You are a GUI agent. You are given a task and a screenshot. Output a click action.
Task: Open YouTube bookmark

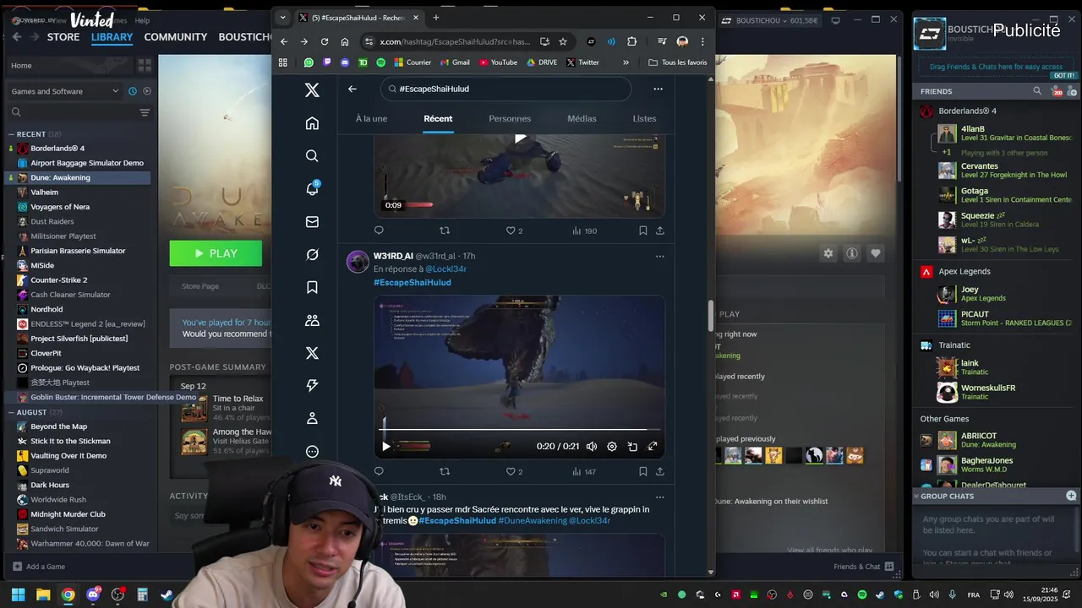pyautogui.click(x=498, y=62)
